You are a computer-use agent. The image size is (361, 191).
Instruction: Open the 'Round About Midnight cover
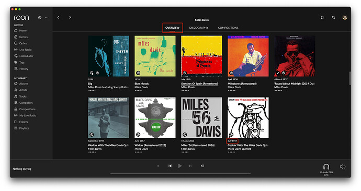295,56
